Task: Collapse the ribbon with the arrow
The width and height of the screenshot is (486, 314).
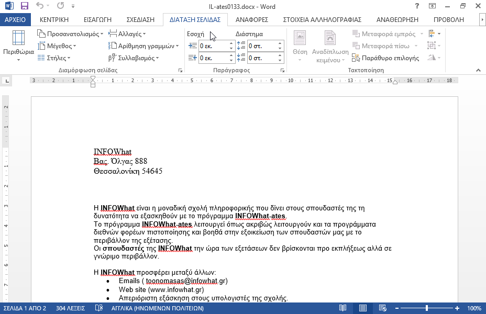Action: [x=478, y=70]
